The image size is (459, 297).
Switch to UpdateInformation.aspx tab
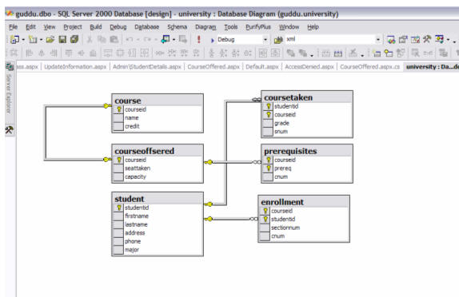point(75,66)
